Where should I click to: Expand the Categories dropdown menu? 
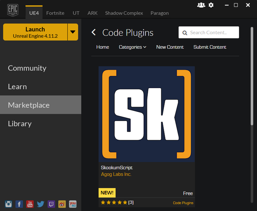click(132, 47)
